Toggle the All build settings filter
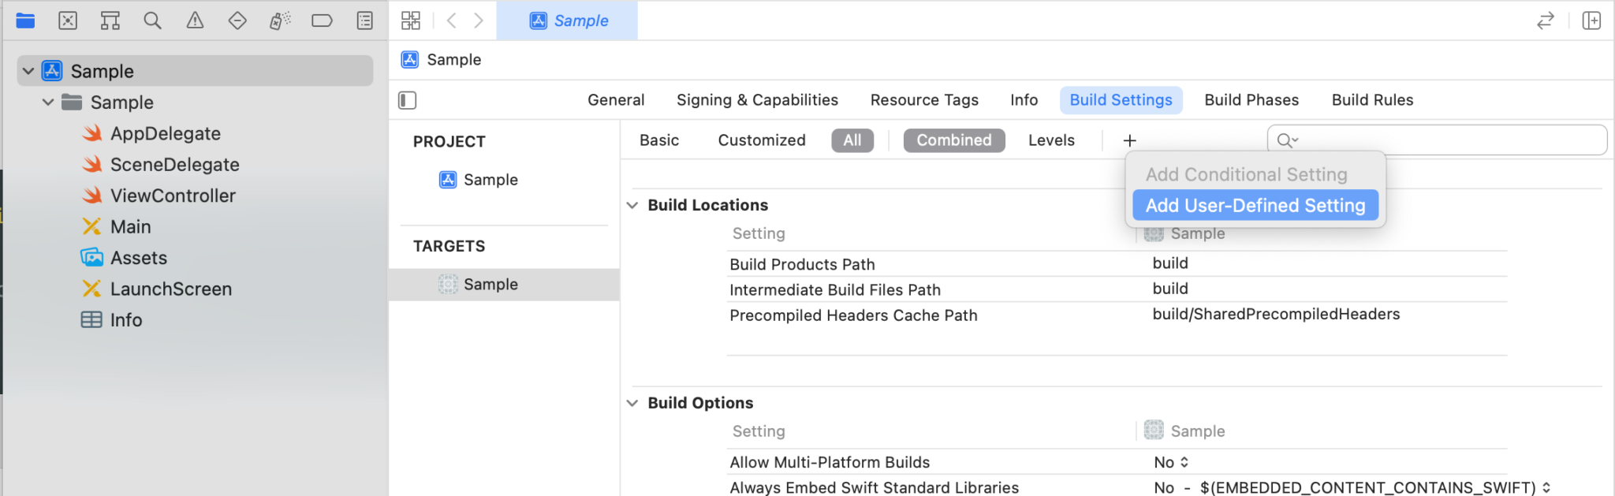 [852, 140]
